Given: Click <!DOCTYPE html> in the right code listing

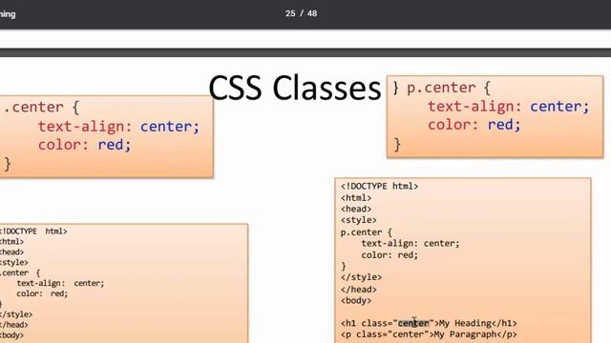Looking at the screenshot, I should click(x=379, y=187).
